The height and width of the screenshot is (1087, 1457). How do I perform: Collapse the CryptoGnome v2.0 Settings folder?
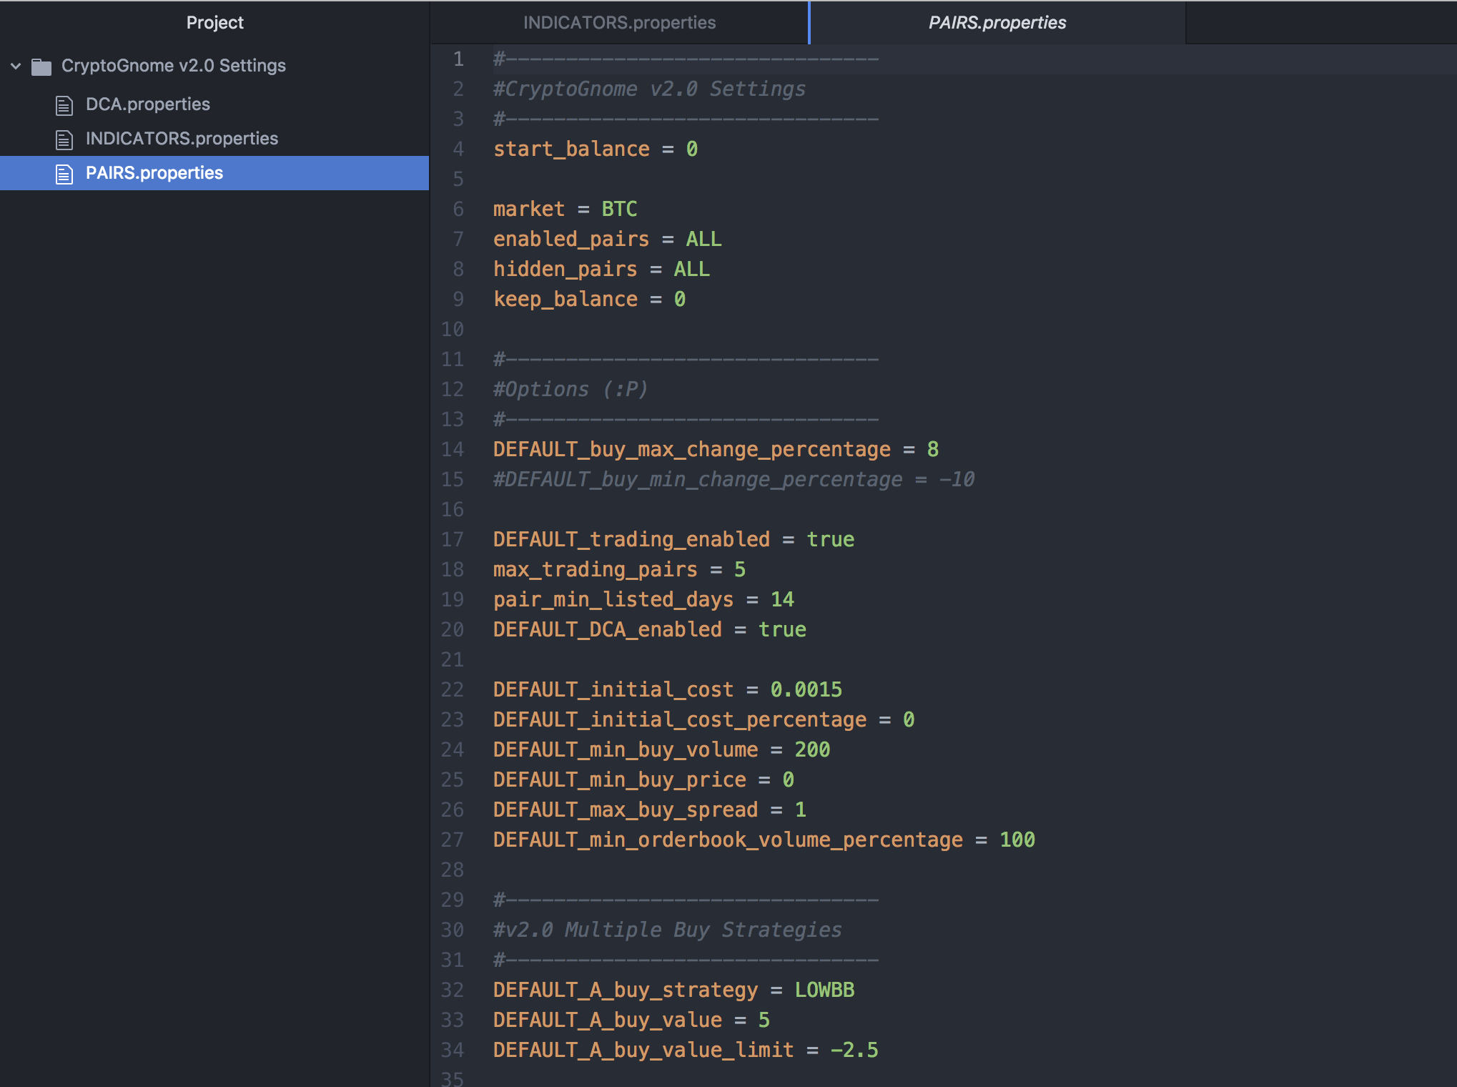pos(16,66)
